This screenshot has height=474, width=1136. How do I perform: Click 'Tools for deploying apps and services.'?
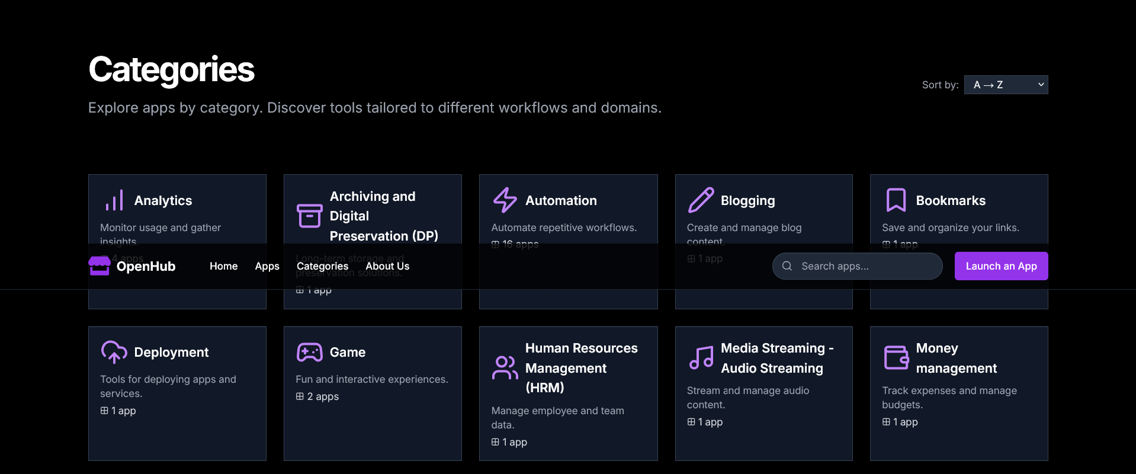168,386
